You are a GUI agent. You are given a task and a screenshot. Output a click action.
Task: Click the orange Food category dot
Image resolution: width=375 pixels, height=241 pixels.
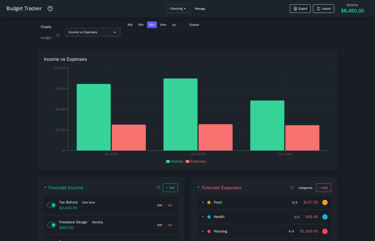coord(209,202)
